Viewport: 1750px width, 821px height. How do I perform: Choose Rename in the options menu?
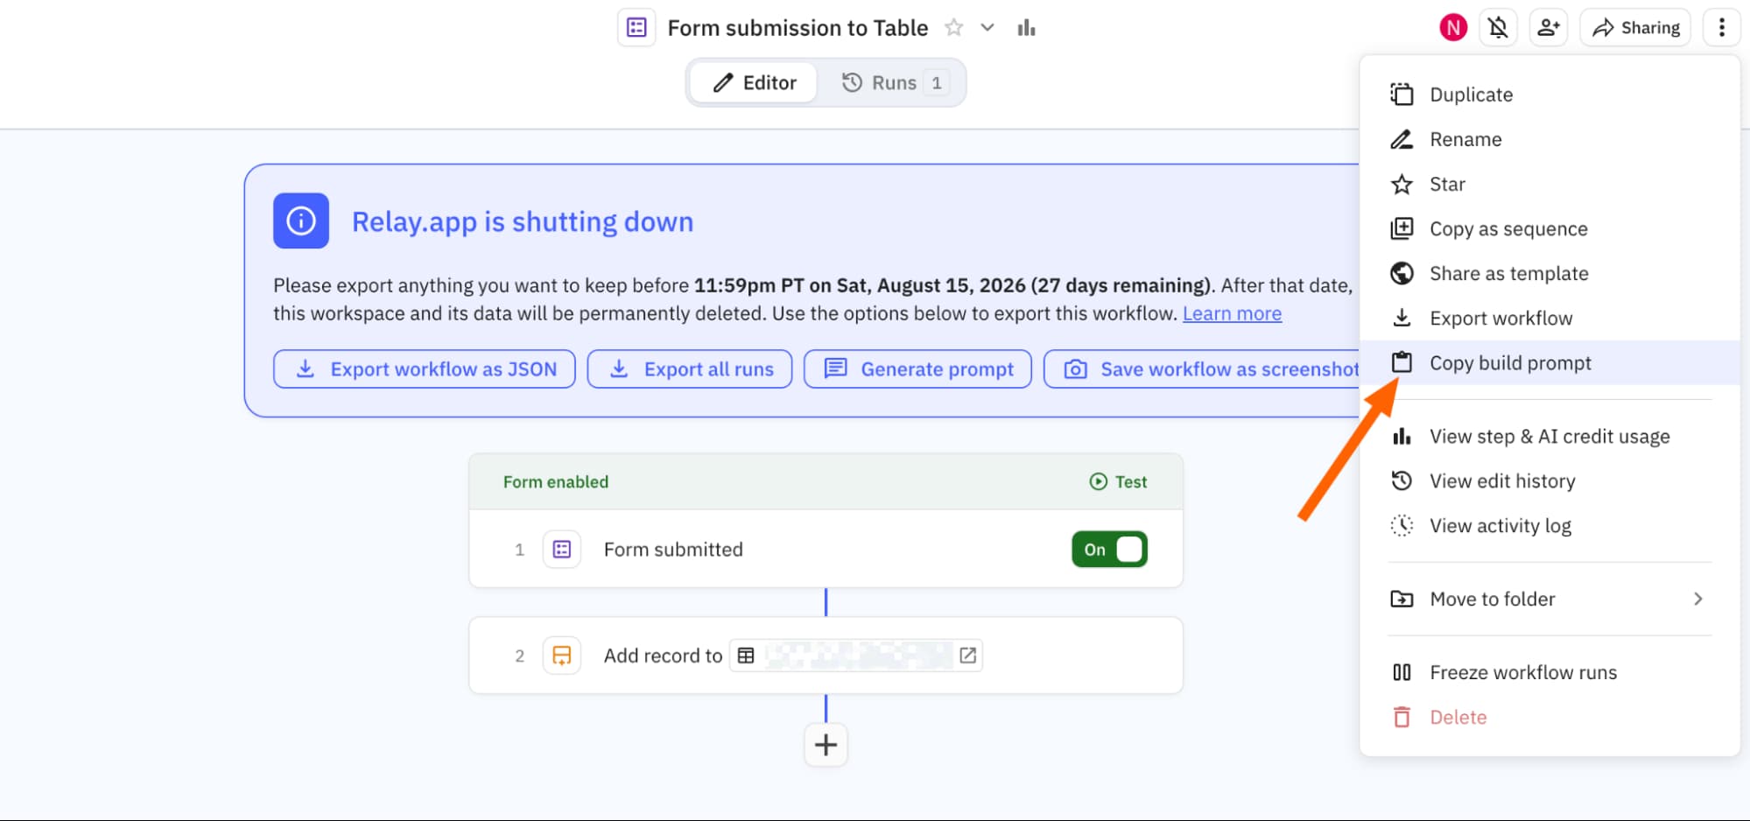(x=1549, y=139)
